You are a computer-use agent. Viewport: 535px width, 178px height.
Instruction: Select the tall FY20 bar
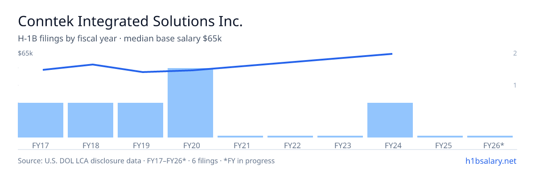[190, 103]
